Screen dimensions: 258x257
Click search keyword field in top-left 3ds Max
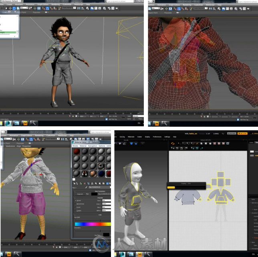[120, 1]
